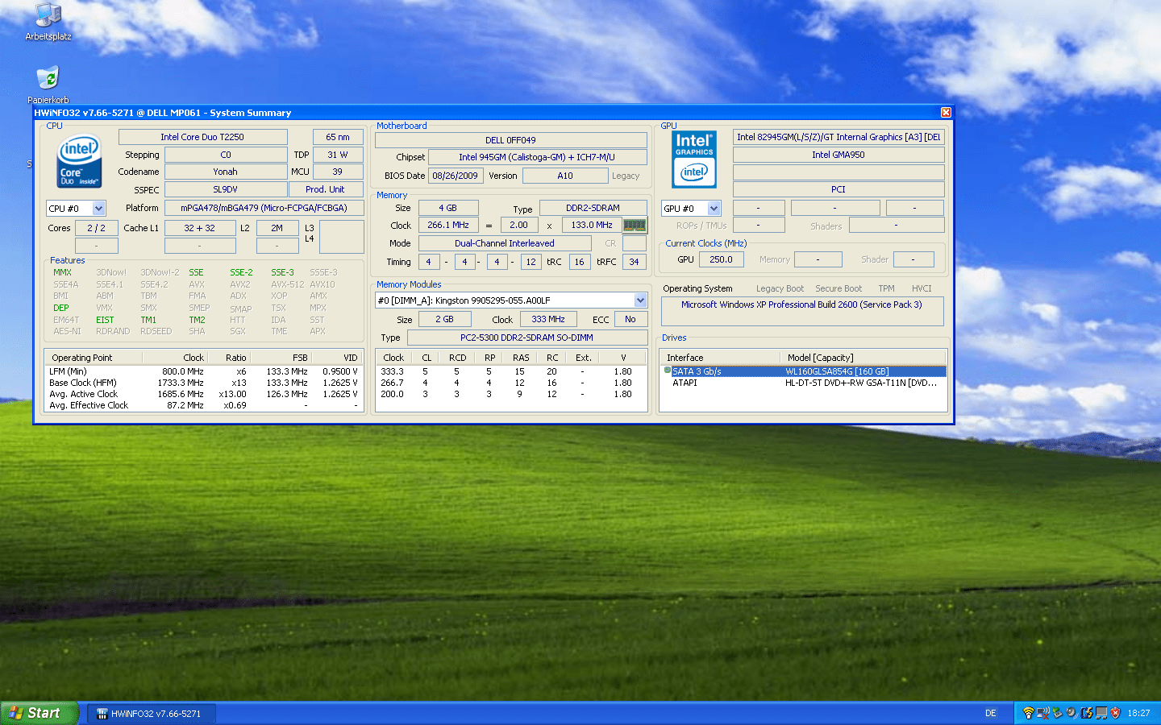The height and width of the screenshot is (725, 1161).
Task: Click the A10 BIOS version field
Action: (x=565, y=176)
